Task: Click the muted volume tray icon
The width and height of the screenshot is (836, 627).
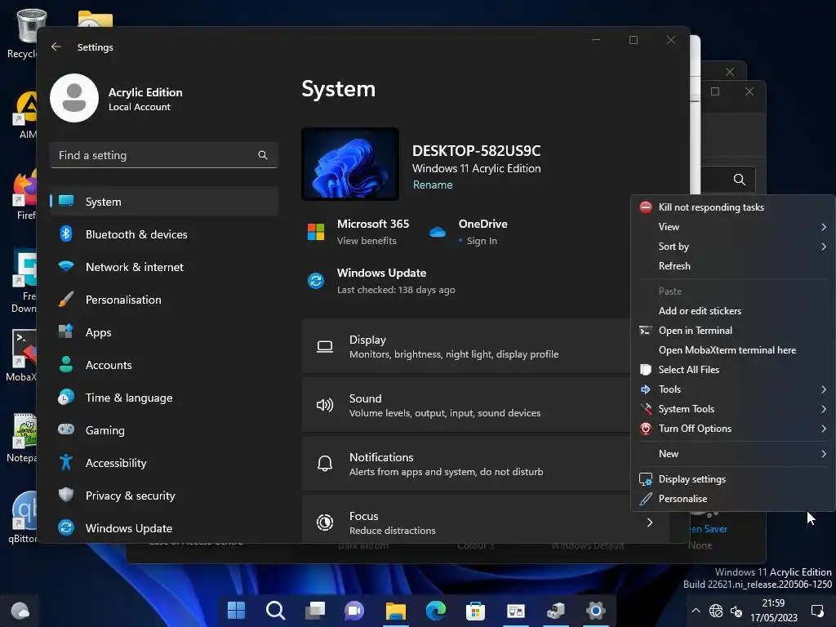Action: point(736,611)
